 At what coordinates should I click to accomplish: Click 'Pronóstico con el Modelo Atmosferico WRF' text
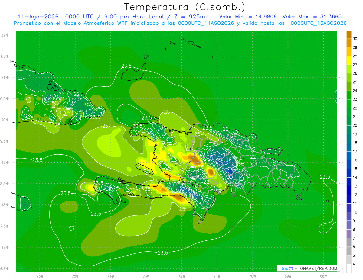70,23
